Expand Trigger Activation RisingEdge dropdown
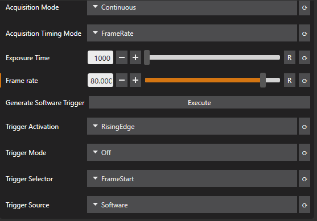This screenshot has width=317, height=221. pyautogui.click(x=192, y=126)
